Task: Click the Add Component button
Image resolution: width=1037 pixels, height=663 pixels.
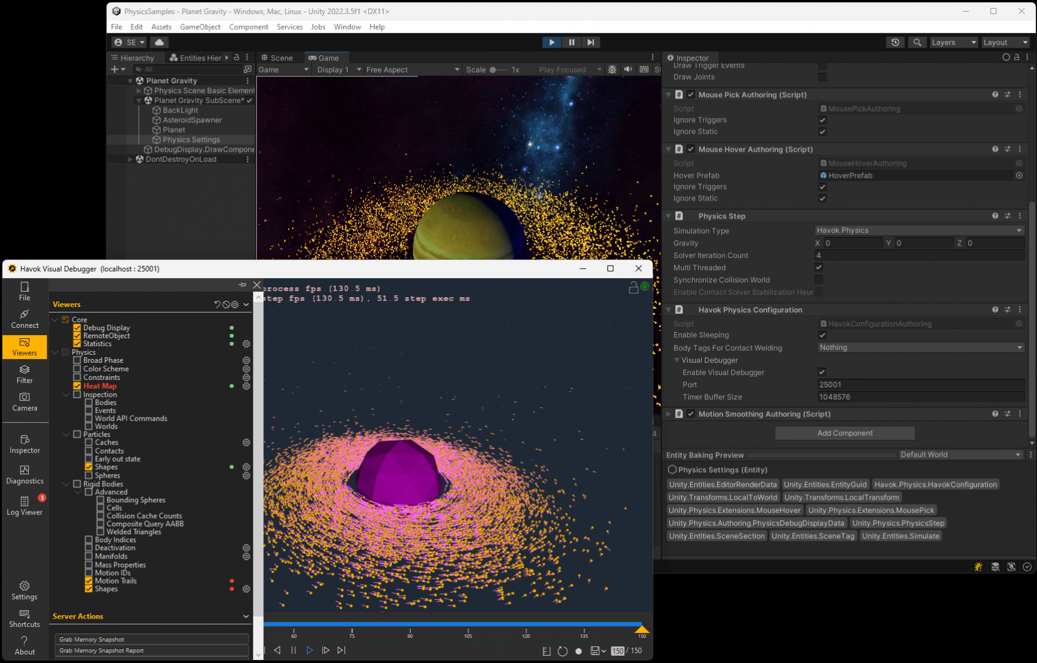Action: (x=845, y=433)
